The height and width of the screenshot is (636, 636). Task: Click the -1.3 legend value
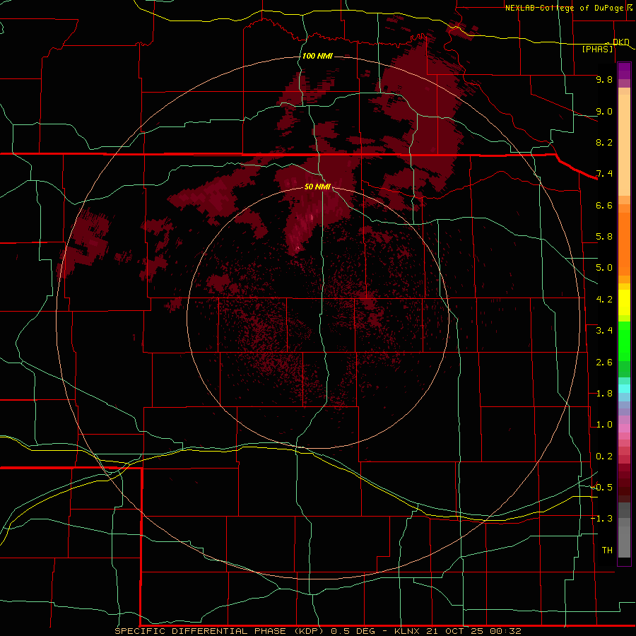coord(602,519)
